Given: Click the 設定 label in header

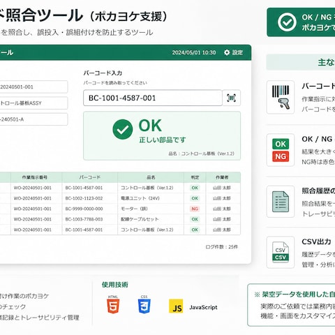Looking at the screenshot, I should tap(237, 52).
